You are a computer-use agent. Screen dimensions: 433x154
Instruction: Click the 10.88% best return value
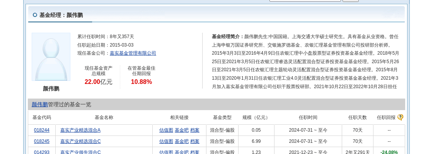[x=141, y=82]
